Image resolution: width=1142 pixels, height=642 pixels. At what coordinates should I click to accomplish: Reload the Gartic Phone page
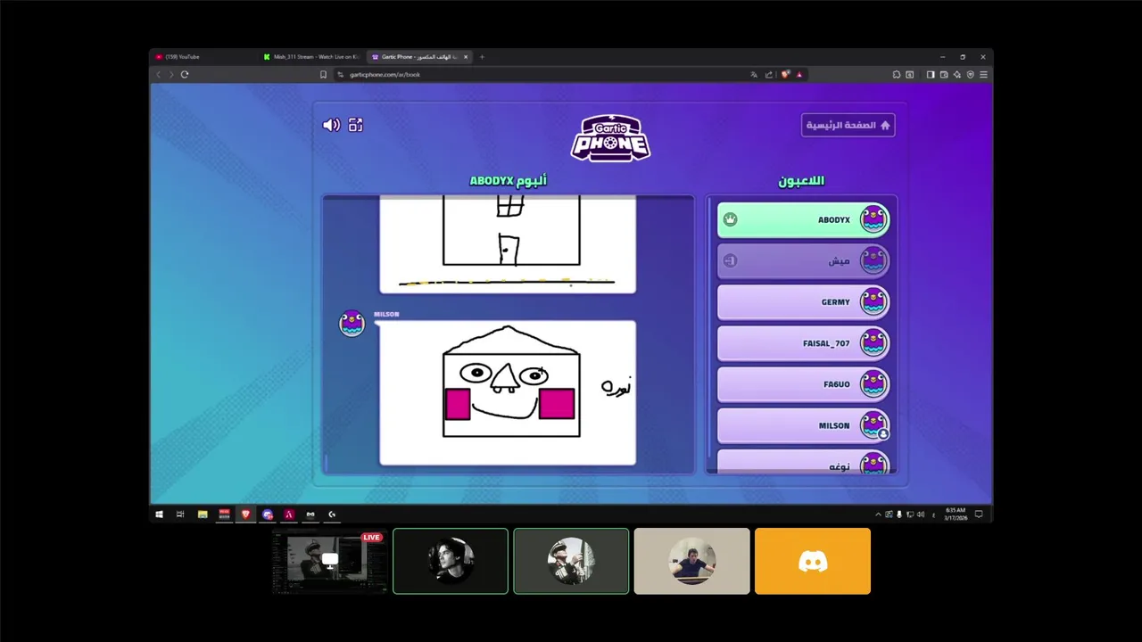click(185, 75)
